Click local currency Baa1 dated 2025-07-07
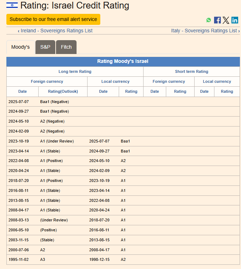The height and width of the screenshot is (269, 241). tap(125, 141)
